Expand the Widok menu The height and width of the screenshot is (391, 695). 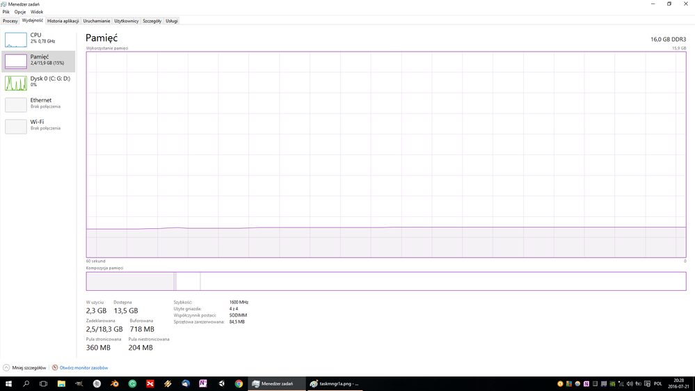click(x=37, y=12)
